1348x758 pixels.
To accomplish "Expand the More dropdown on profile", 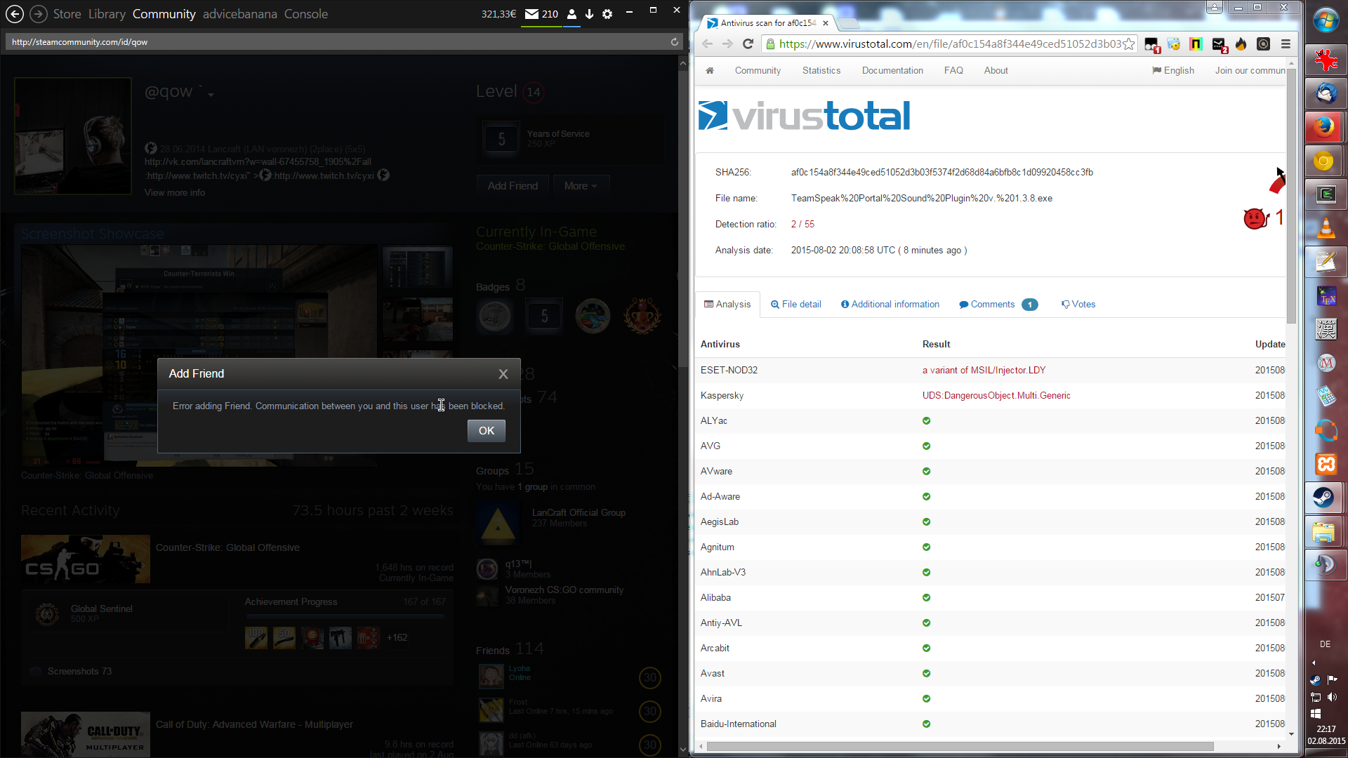I will 581,186.
